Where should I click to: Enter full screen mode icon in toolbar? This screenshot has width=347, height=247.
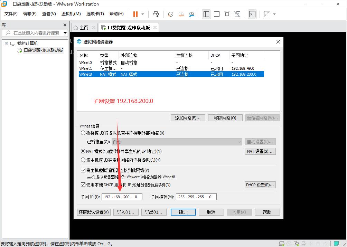[x=227, y=14]
